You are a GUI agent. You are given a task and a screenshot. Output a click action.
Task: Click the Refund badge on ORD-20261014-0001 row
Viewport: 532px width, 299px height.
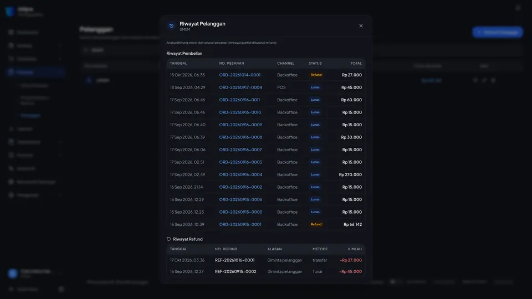coord(316,75)
